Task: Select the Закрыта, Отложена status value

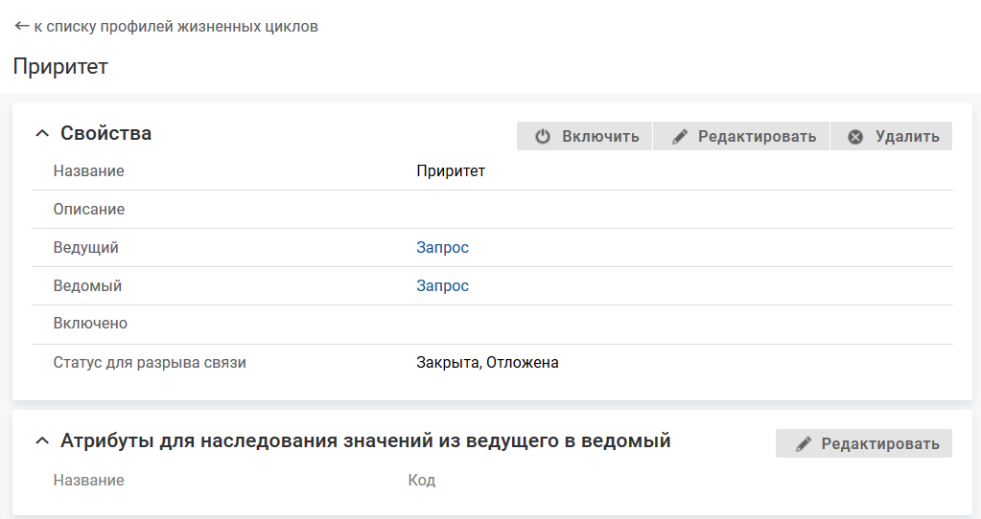Action: [487, 363]
